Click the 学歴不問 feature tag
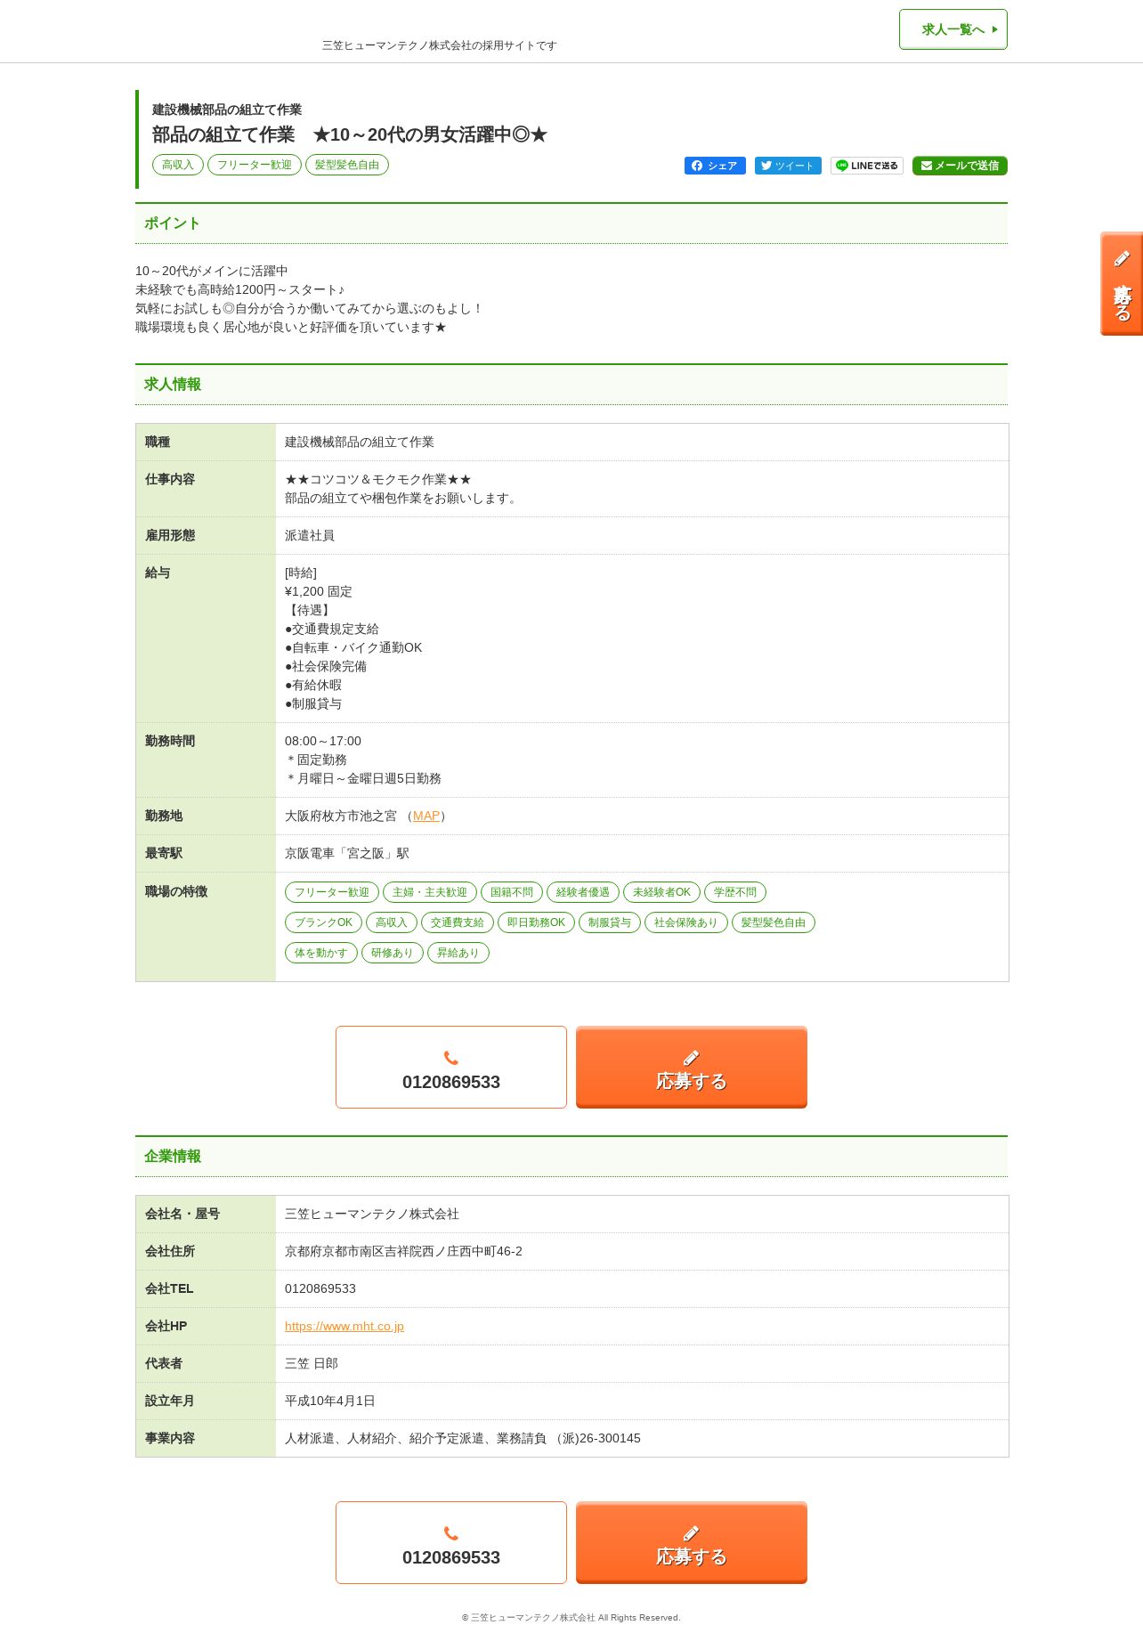This screenshot has height=1633, width=1143. coord(735,892)
